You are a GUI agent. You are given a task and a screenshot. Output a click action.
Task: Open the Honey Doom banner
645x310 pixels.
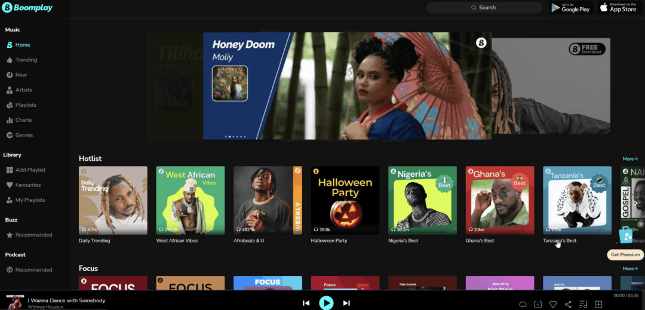347,86
